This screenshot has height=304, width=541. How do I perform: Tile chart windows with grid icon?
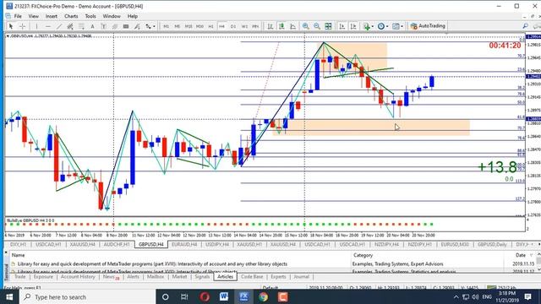(x=328, y=26)
